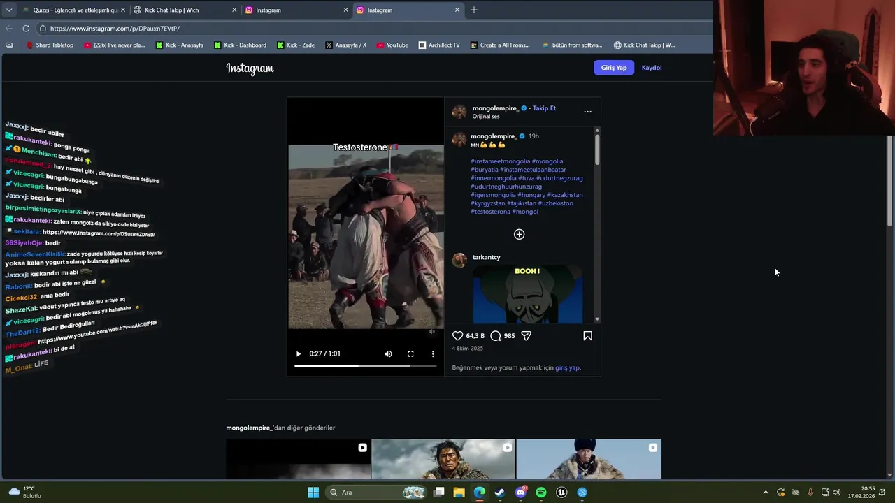895x503 pixels.
Task: Open the post options ellipsis menu
Action: pyautogui.click(x=587, y=112)
